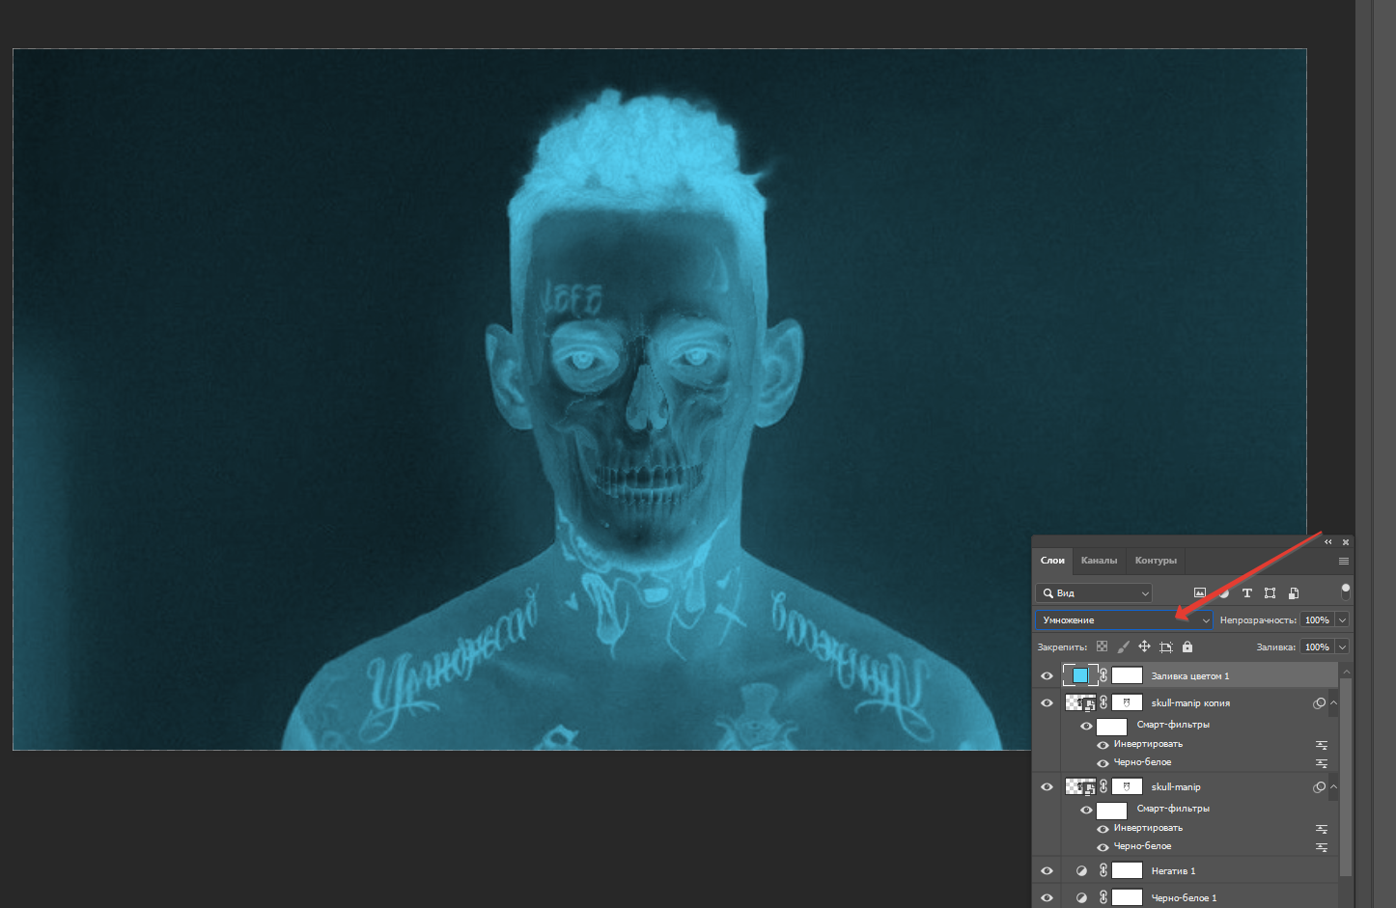The image size is (1396, 908).
Task: Lock image pixels brush icon
Action: (1123, 647)
